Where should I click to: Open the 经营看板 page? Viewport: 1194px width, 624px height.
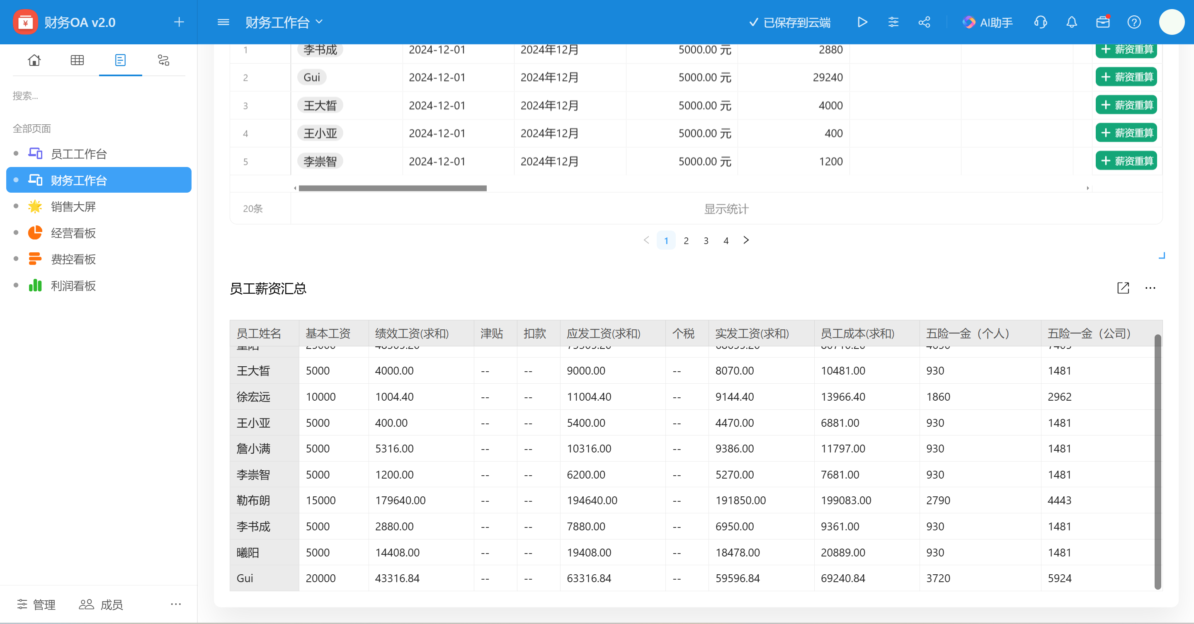click(99, 233)
